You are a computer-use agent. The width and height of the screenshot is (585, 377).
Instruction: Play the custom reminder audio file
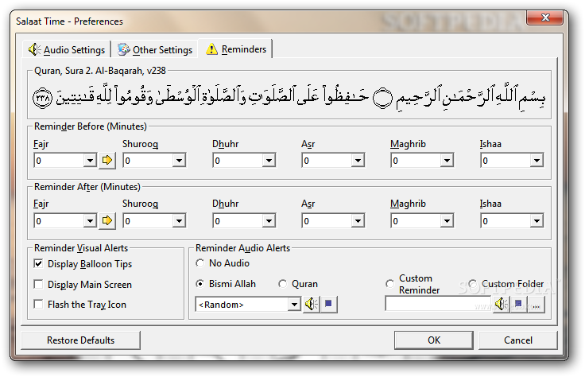501,304
